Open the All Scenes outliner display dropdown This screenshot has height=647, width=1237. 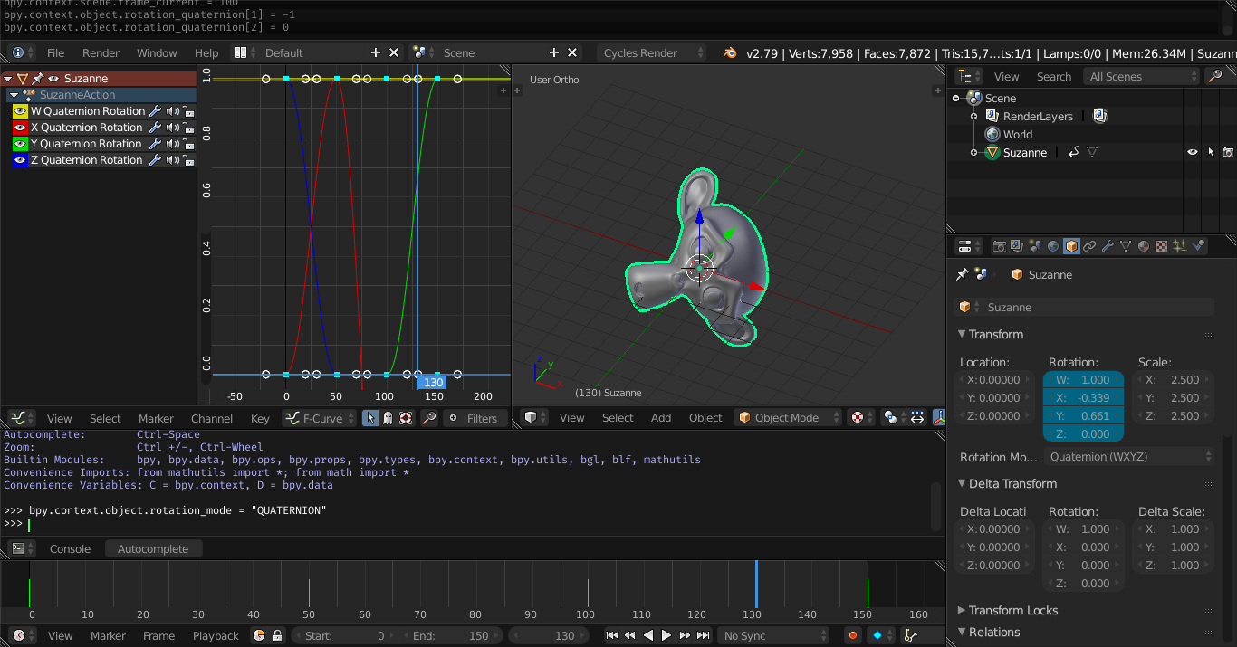pyautogui.click(x=1141, y=77)
